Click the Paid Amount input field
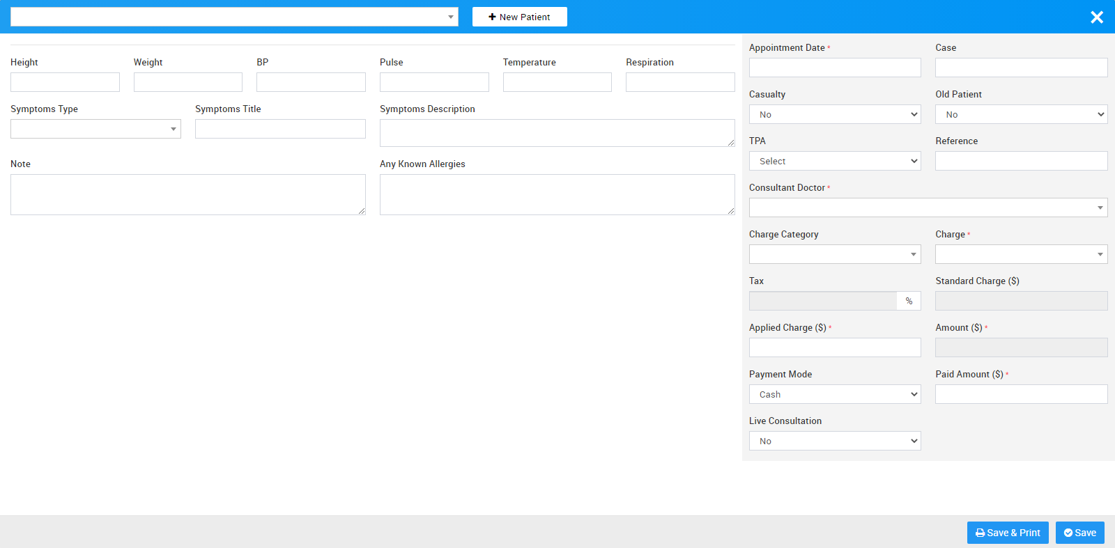Viewport: 1115px width, 548px height. [1021, 394]
